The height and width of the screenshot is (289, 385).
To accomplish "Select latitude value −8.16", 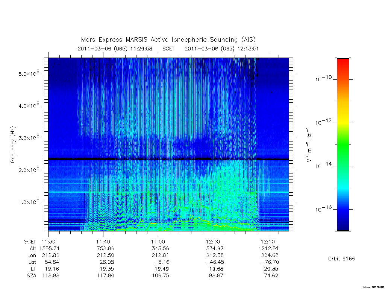I will pyautogui.click(x=161, y=262).
